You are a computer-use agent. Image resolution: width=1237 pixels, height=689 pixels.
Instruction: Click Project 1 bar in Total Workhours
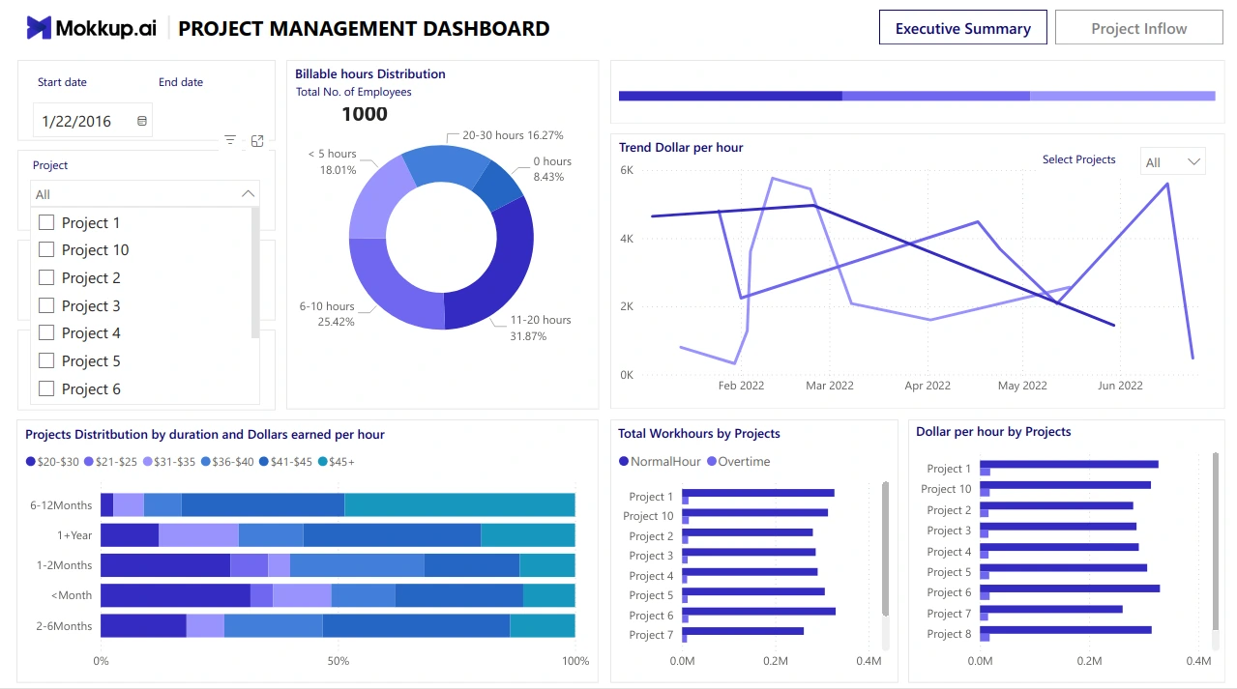click(x=758, y=493)
